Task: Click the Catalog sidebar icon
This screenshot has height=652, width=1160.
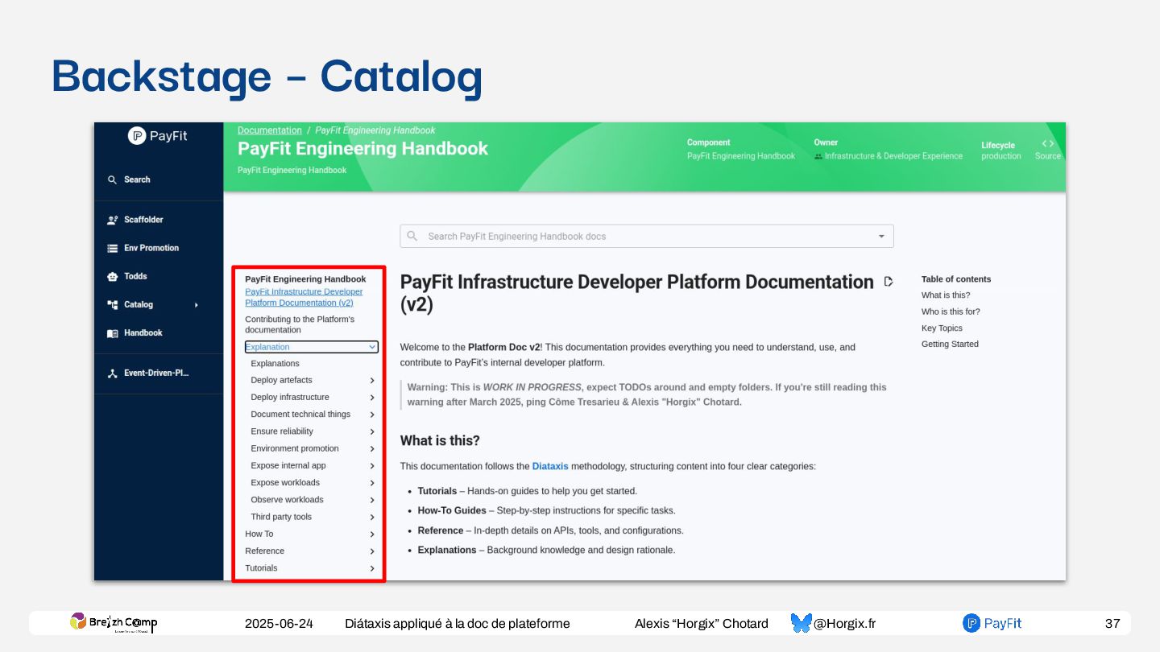Action: [x=113, y=304]
